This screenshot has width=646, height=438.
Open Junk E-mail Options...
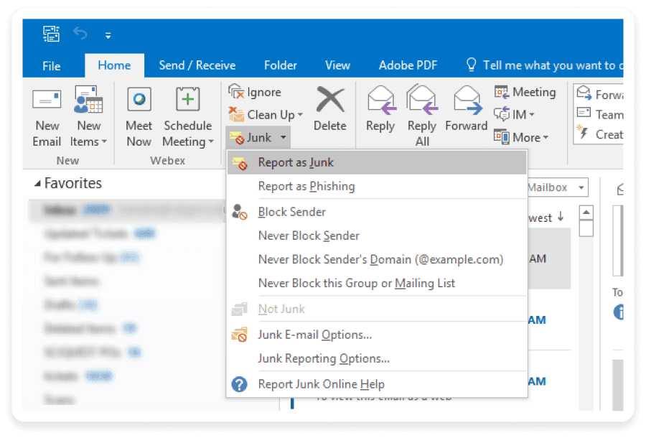pos(377,335)
